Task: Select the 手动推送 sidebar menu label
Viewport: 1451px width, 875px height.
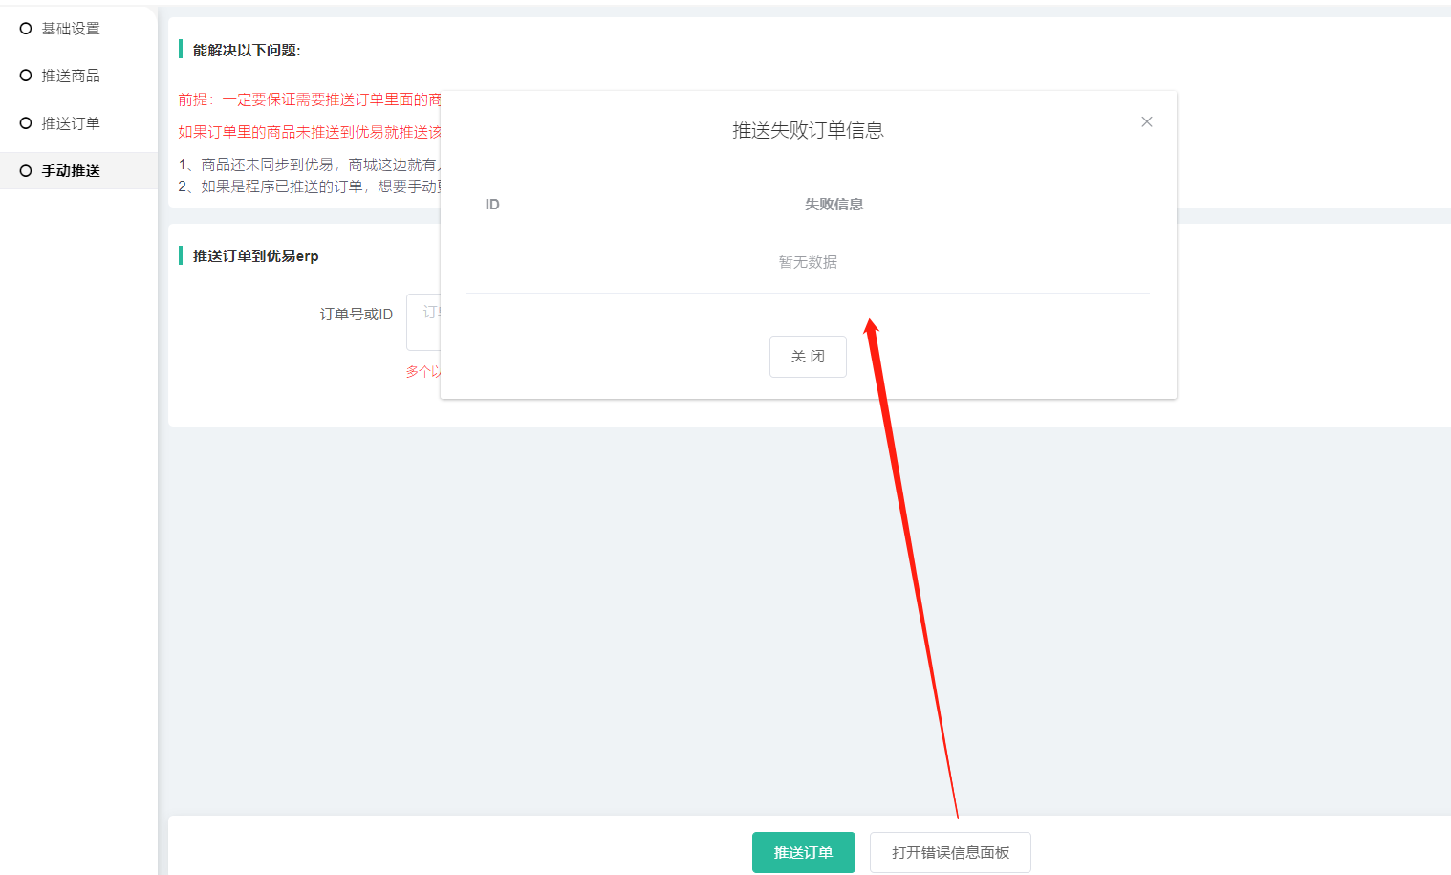Action: 71,171
